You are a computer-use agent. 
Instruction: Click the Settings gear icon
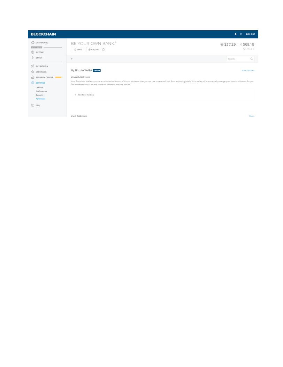click(x=32, y=83)
